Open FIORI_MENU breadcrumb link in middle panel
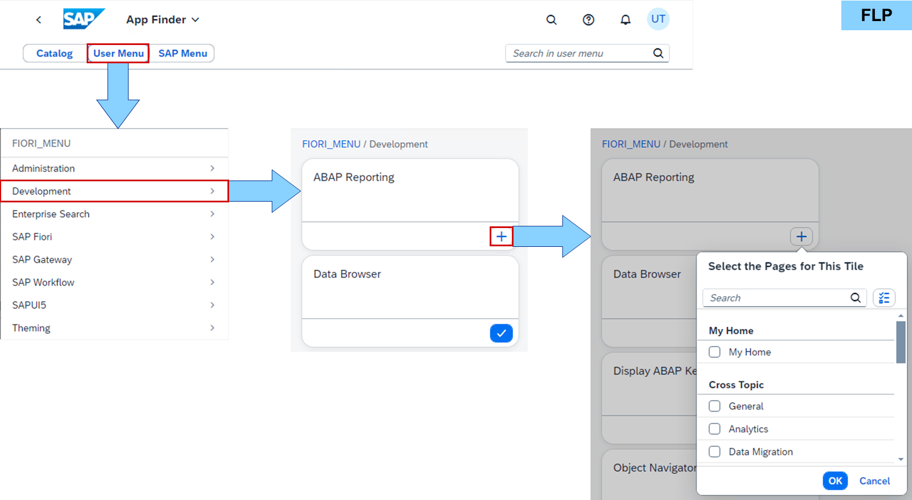Image resolution: width=912 pixels, height=500 pixels. click(x=331, y=144)
